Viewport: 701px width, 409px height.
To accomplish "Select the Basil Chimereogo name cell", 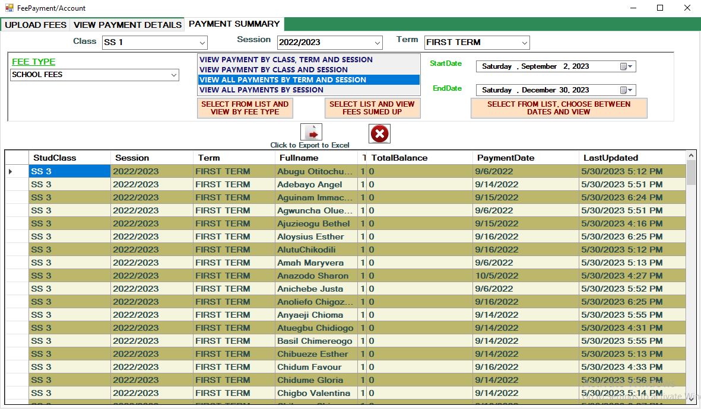I will tap(316, 341).
